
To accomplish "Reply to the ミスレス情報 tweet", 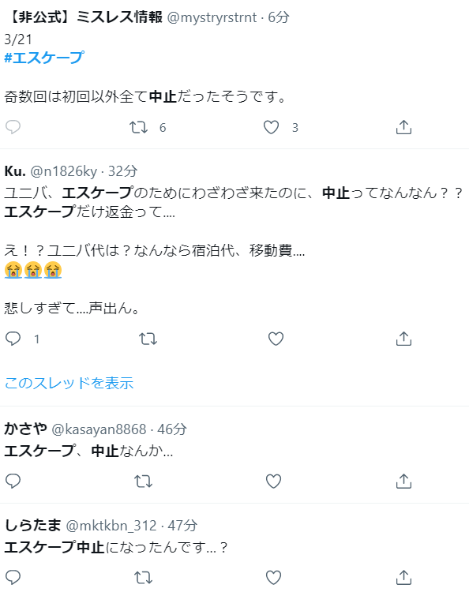I will pyautogui.click(x=13, y=127).
